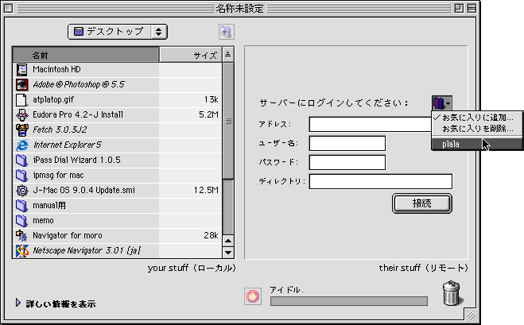Screen dimensions: 524x325
Task: Select the ipmsg for mac folder icon
Action: click(22, 175)
